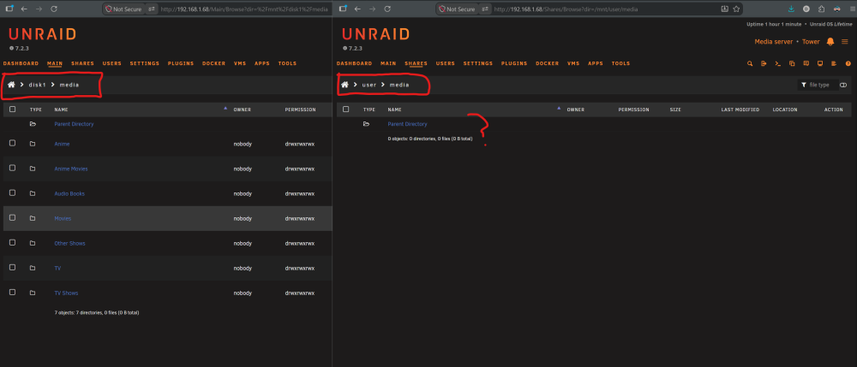The image size is (857, 367).
Task: Click the Tower server name link
Action: tap(811, 42)
